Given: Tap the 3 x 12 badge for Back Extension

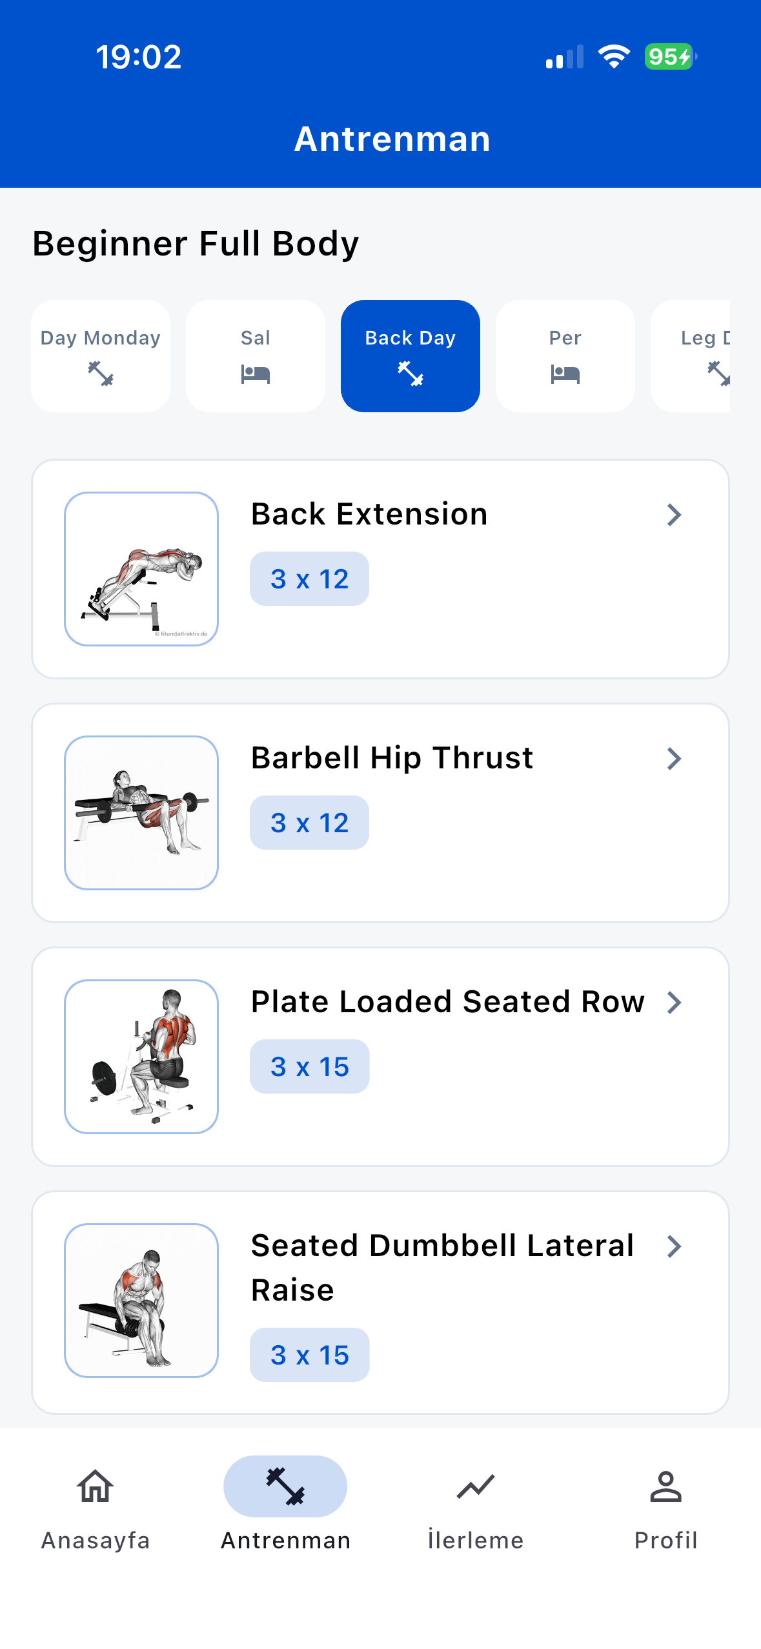Looking at the screenshot, I should pos(310,579).
